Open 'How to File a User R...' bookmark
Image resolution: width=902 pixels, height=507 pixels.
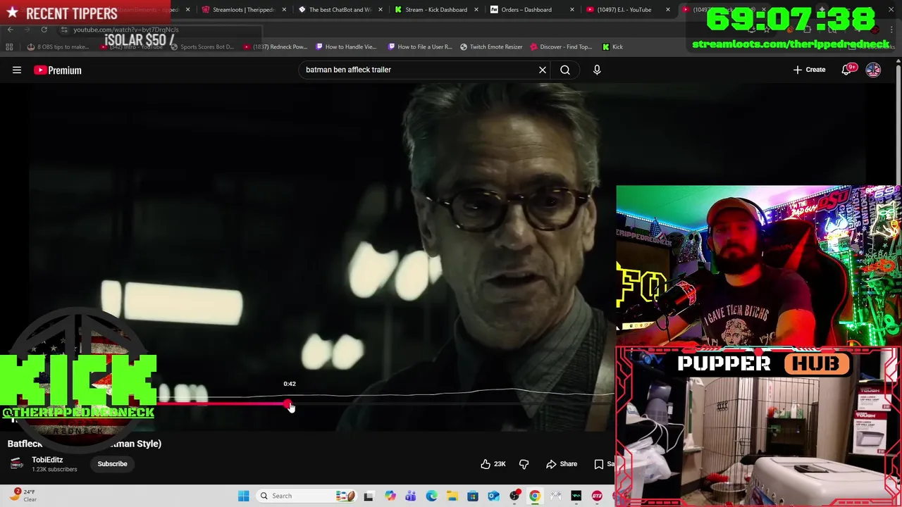[420, 47]
